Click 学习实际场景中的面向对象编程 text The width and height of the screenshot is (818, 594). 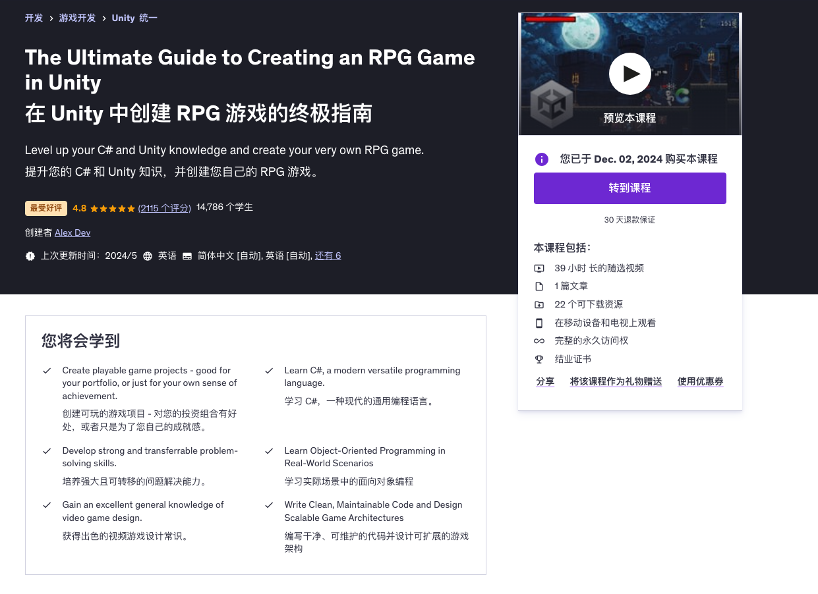(x=349, y=481)
